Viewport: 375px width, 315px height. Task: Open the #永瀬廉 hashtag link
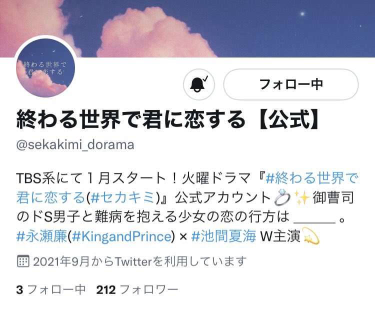42,236
